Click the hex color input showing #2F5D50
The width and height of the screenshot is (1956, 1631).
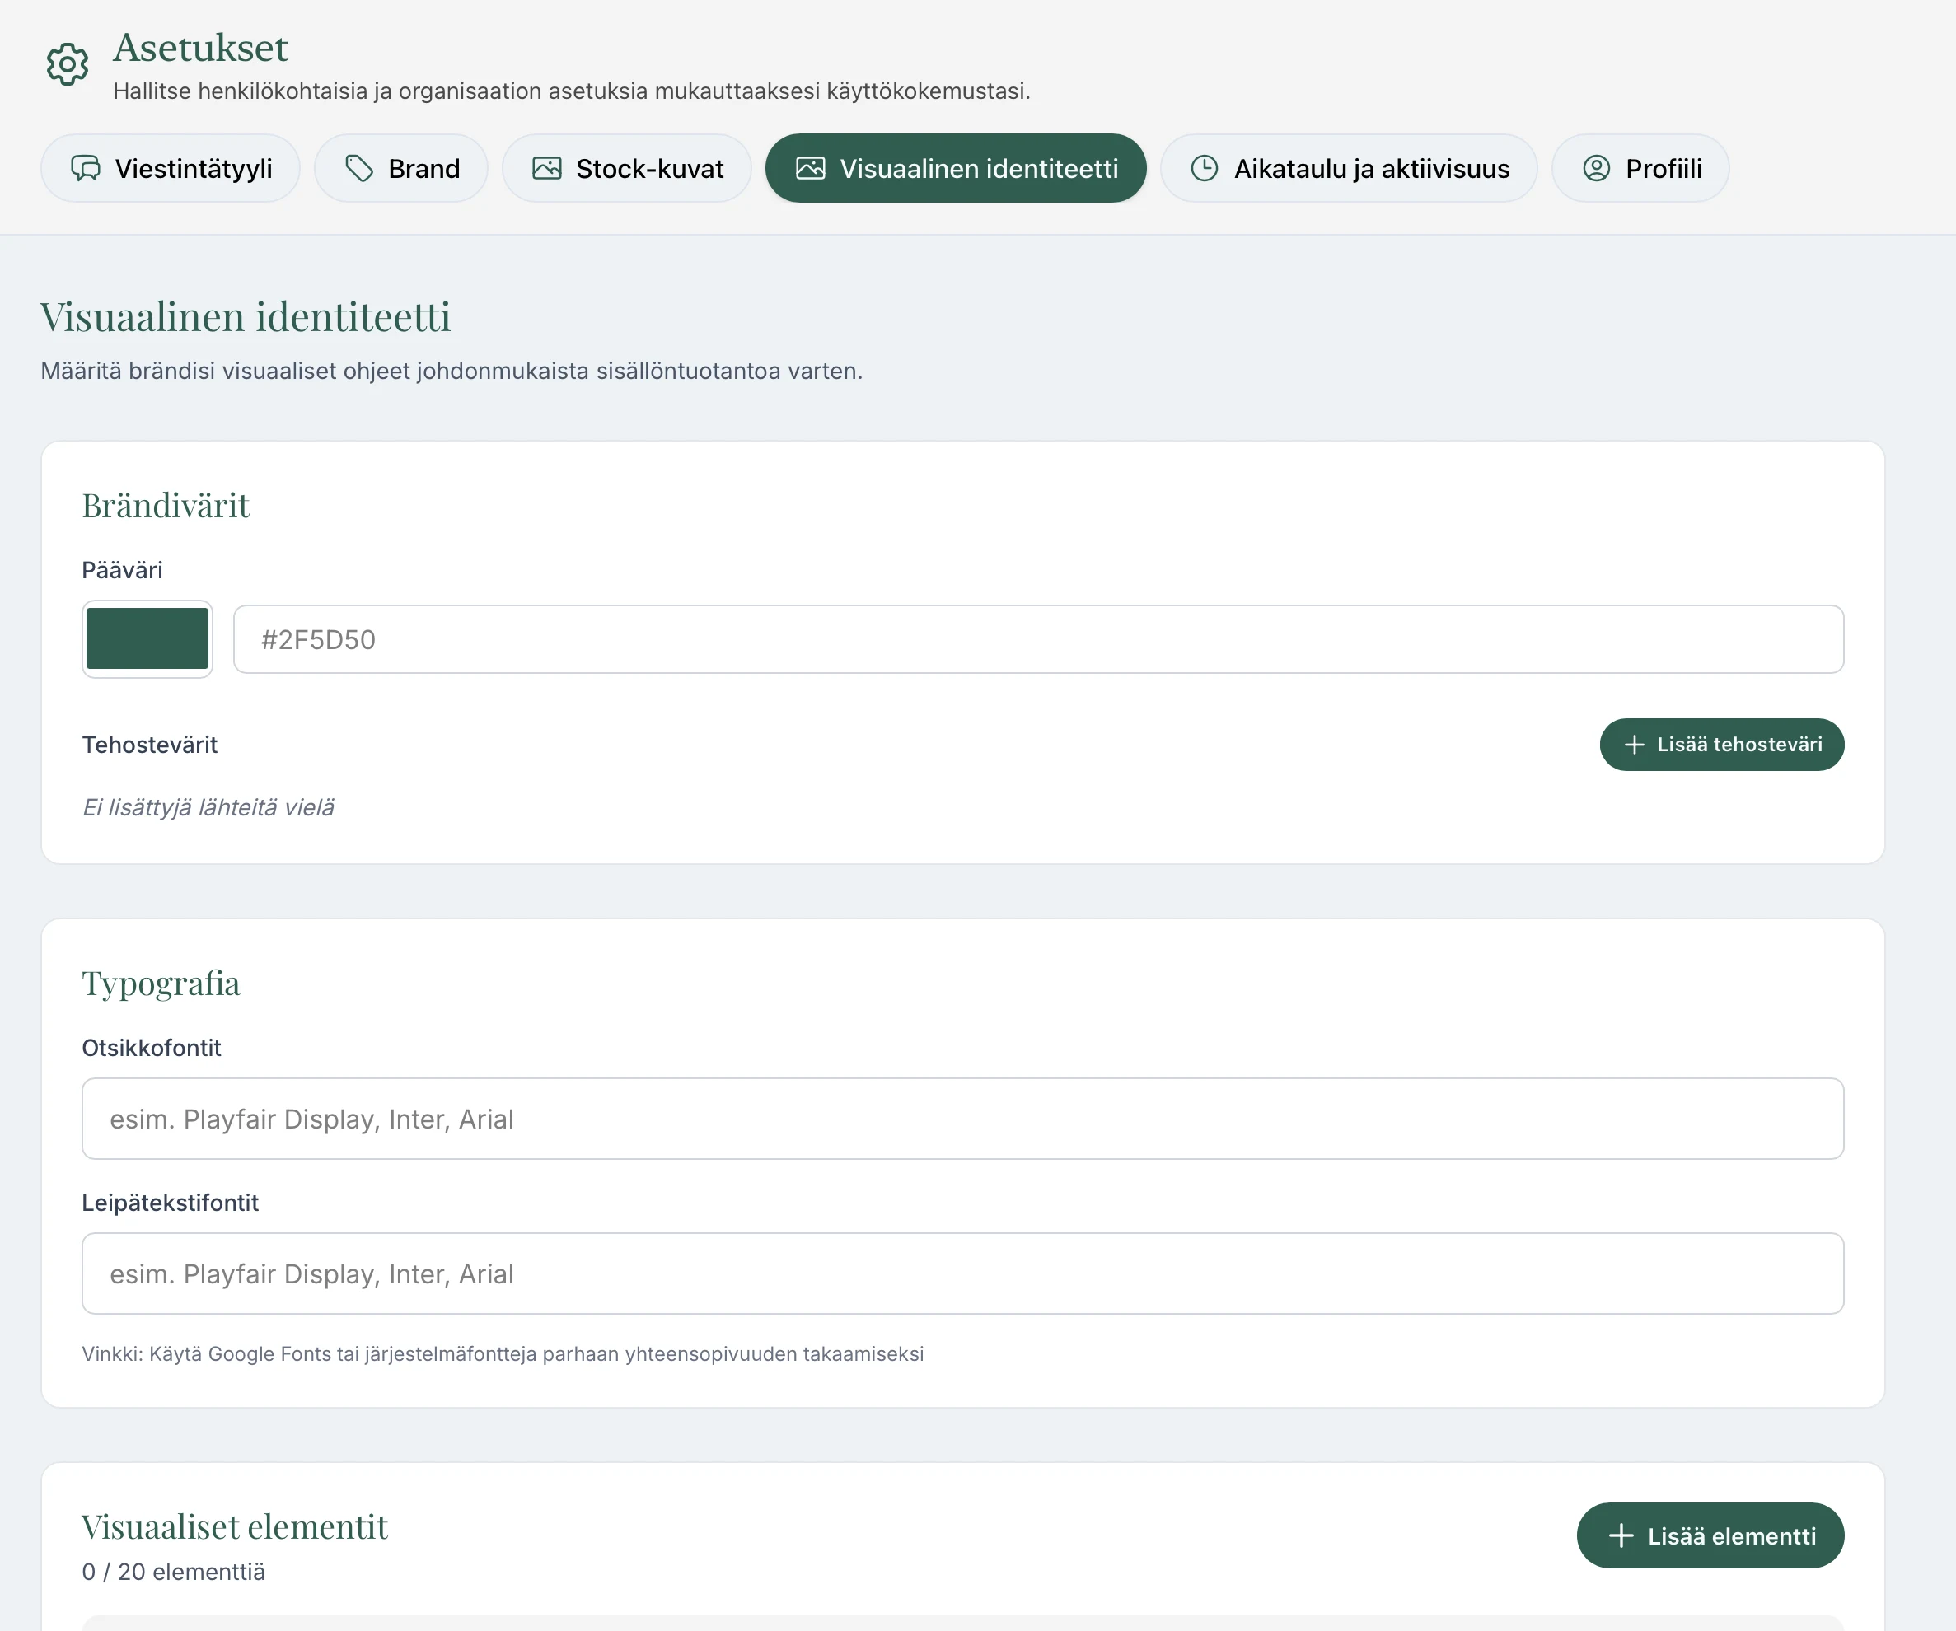[x=1036, y=639]
